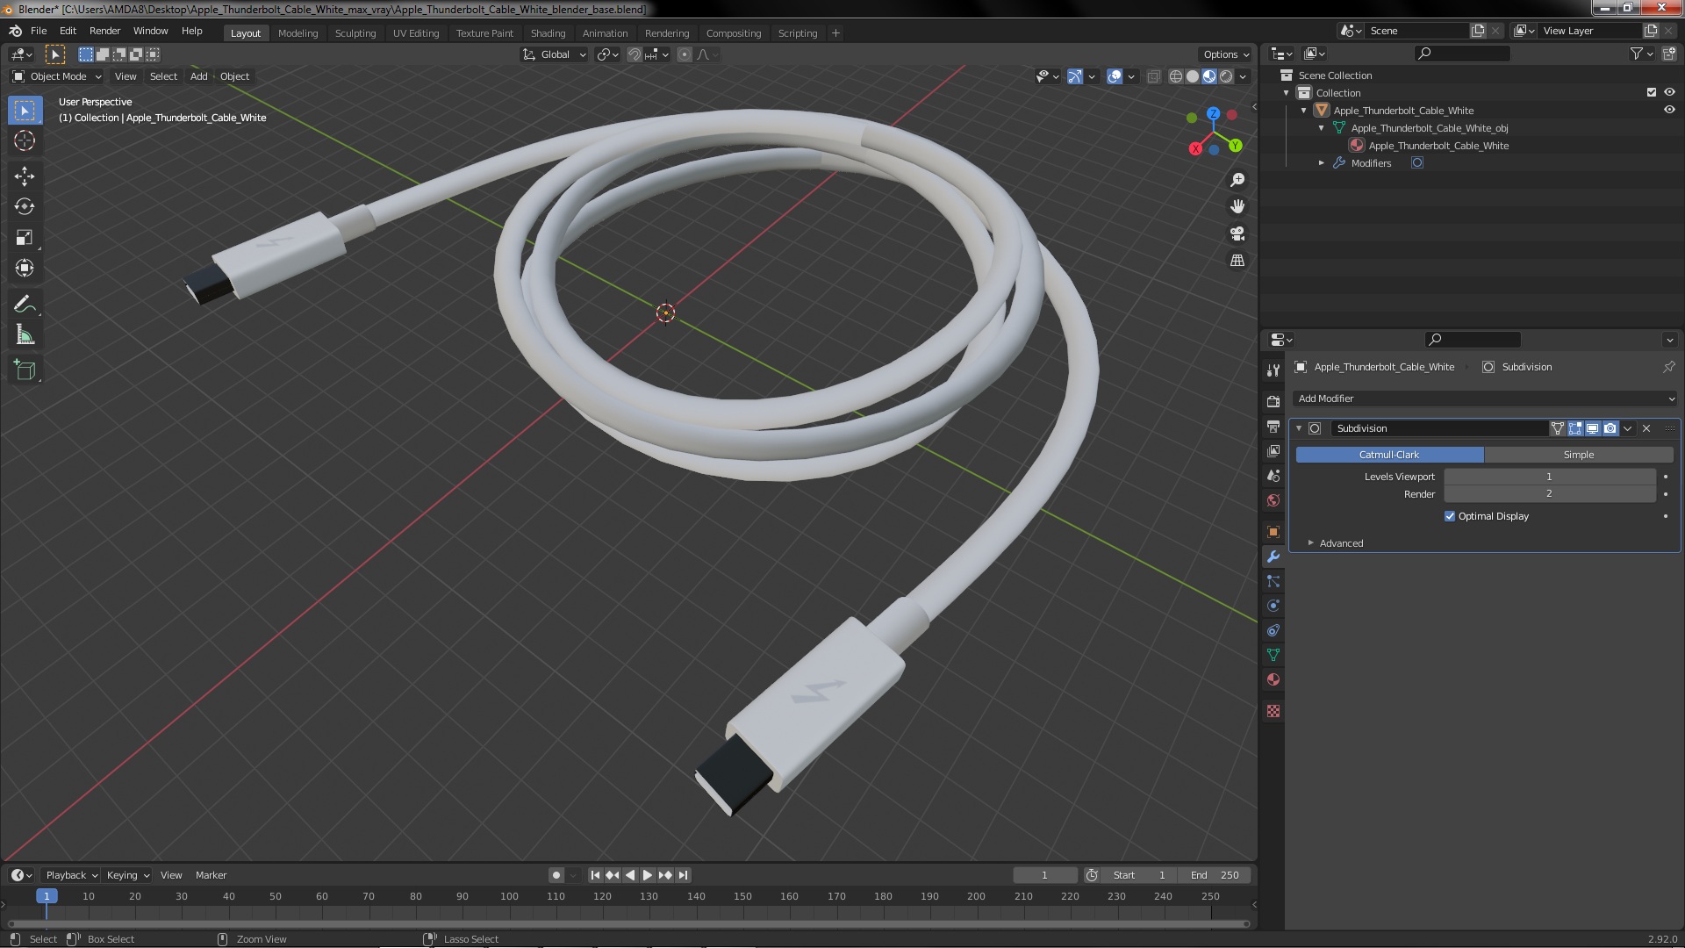The height and width of the screenshot is (948, 1685).
Task: Toggle Collection exclude checkbox in outliner
Action: (x=1652, y=92)
